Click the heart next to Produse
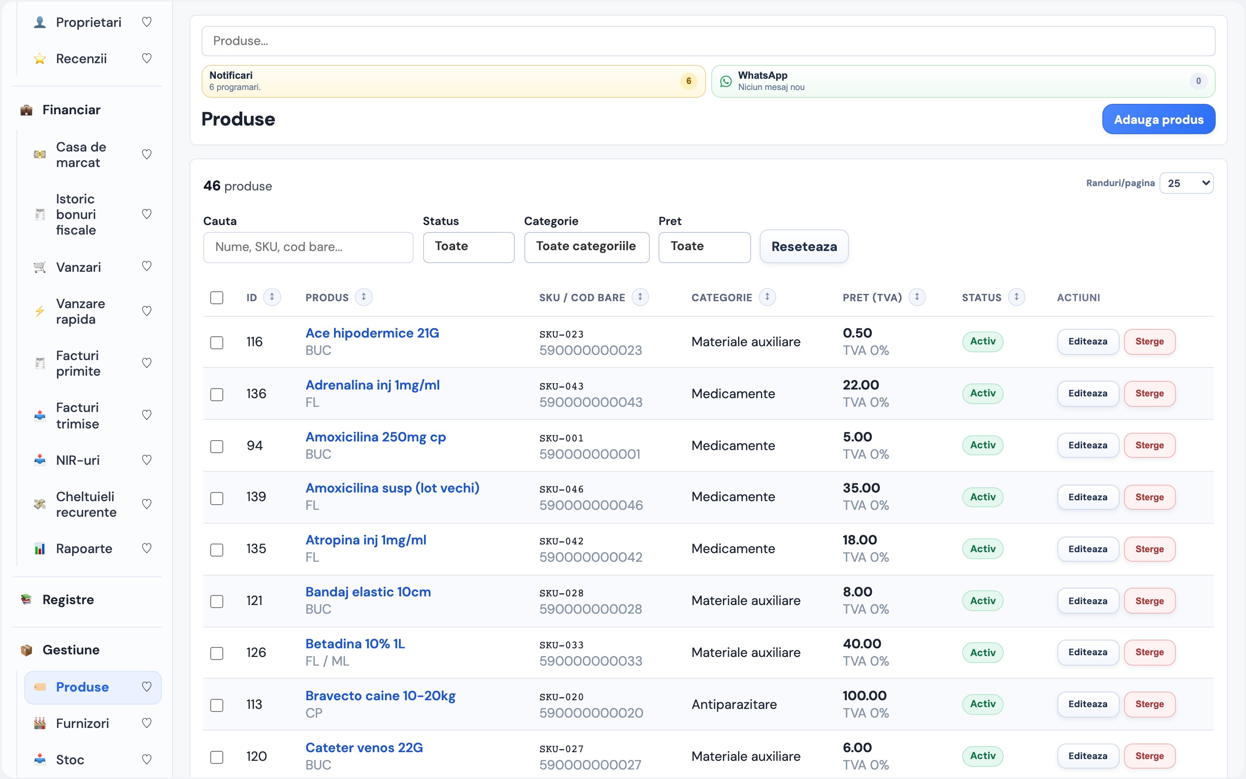1246x779 pixels. pos(147,687)
